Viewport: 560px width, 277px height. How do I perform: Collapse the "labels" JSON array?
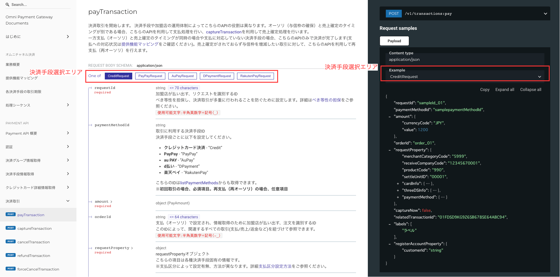click(x=390, y=224)
